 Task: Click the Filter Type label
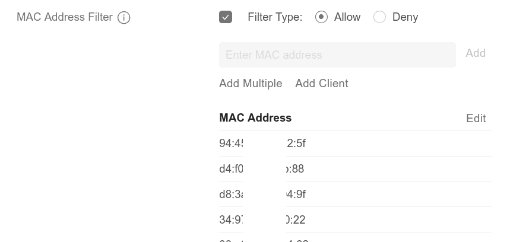tap(275, 17)
